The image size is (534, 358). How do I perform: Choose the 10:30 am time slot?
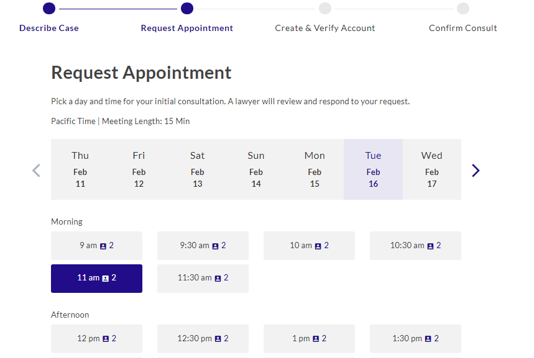coord(415,246)
